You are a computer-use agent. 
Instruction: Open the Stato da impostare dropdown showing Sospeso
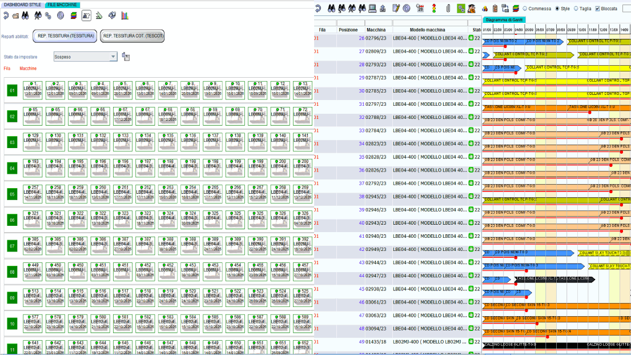pyautogui.click(x=85, y=57)
